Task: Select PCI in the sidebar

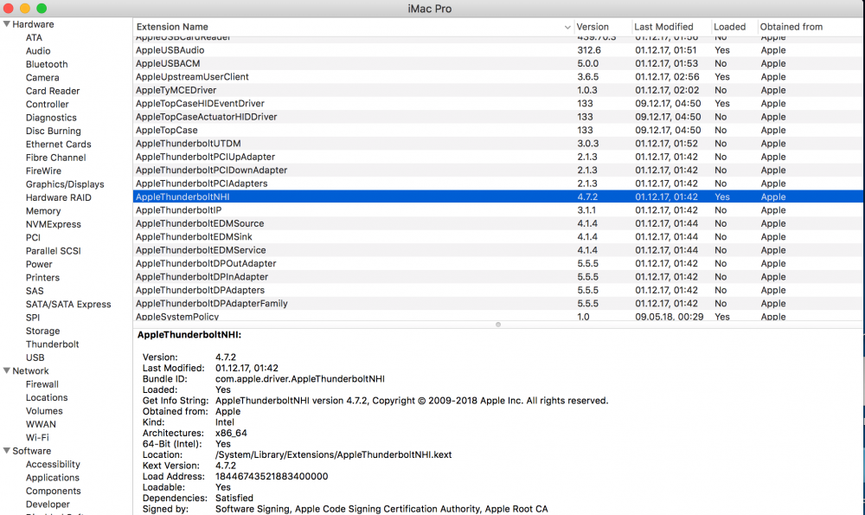Action: click(33, 237)
